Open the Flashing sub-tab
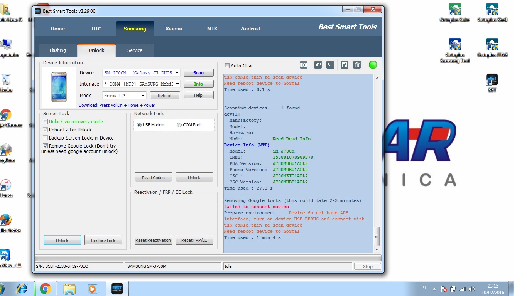The height and width of the screenshot is (296, 527). click(58, 50)
